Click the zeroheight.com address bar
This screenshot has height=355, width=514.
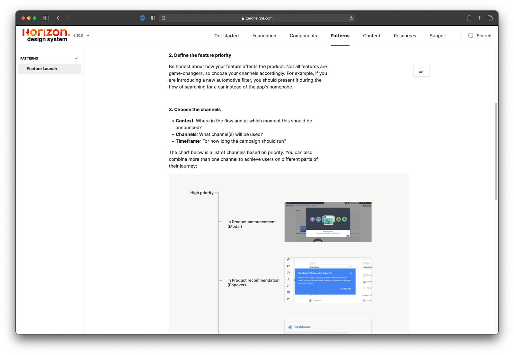tap(257, 18)
